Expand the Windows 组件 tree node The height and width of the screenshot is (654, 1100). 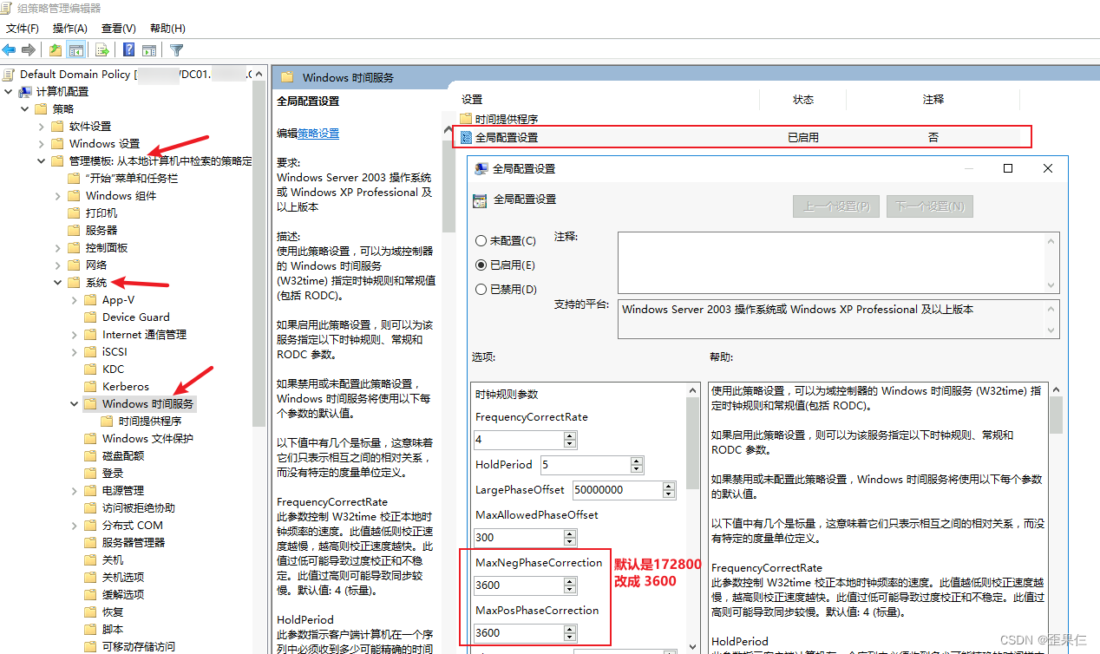[58, 196]
